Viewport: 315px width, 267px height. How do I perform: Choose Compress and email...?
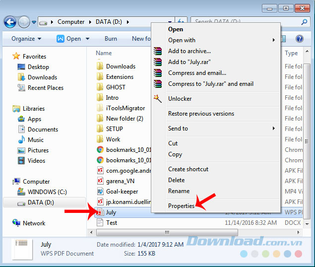click(x=216, y=73)
